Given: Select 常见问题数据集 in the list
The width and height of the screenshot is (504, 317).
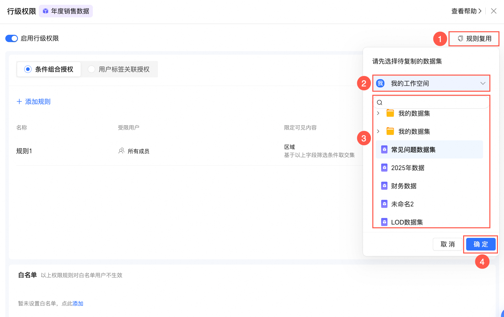Looking at the screenshot, I should click(x=413, y=150).
